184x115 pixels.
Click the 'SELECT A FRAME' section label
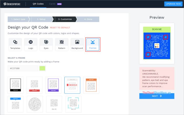(16, 58)
